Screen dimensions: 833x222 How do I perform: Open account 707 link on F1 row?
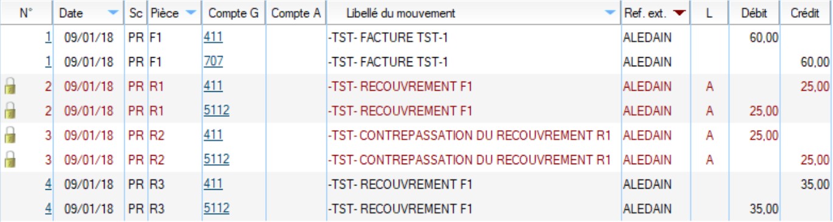pyautogui.click(x=213, y=61)
